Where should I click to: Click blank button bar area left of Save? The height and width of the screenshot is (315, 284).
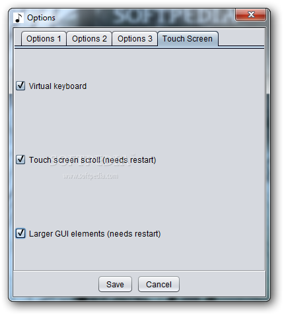point(56,284)
